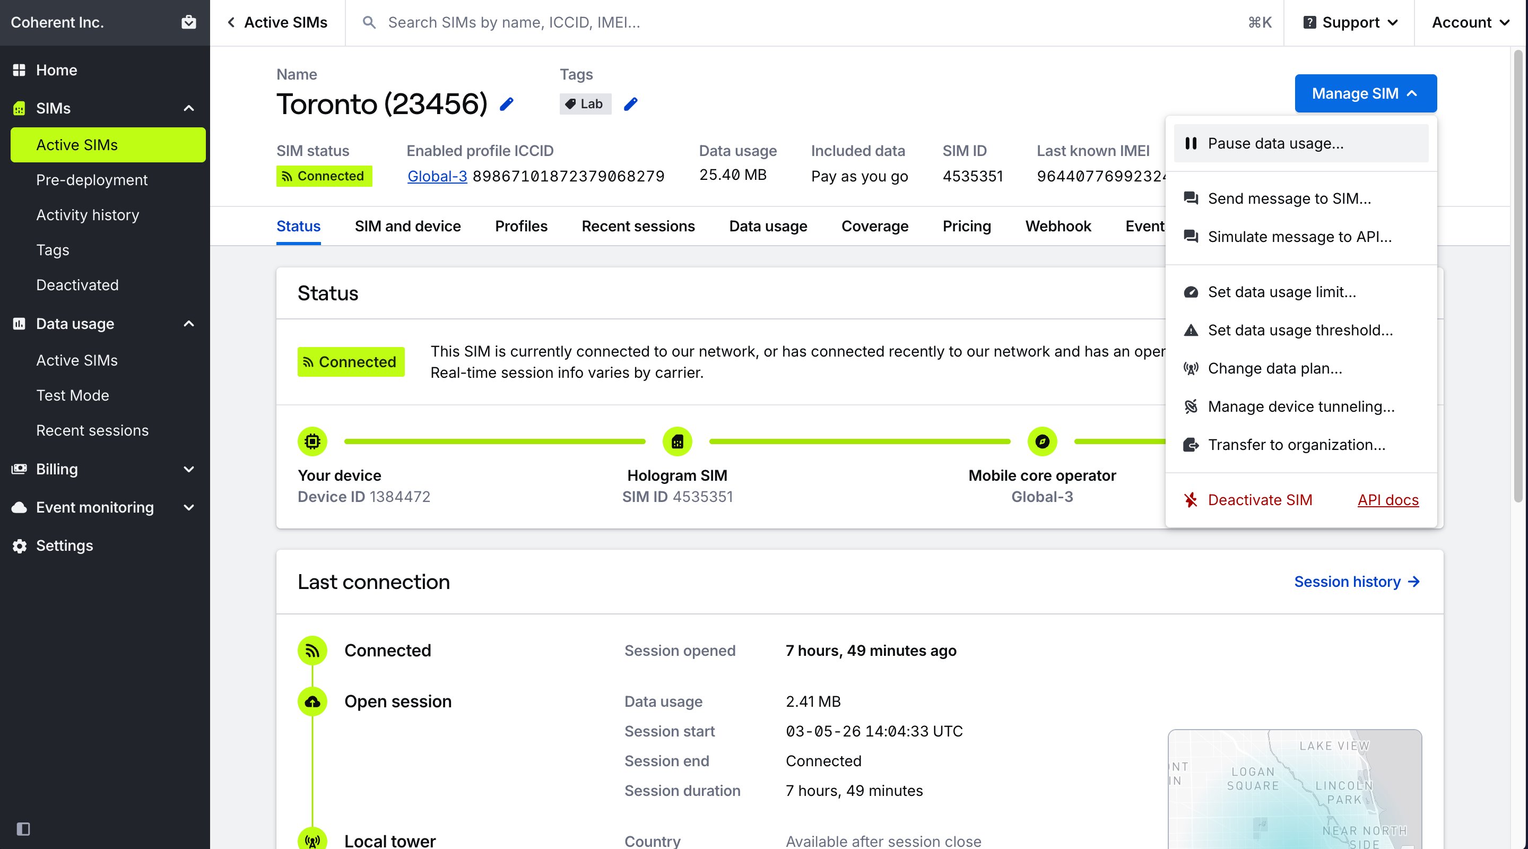Open the Pricing tab
This screenshot has width=1528, height=849.
[966, 226]
